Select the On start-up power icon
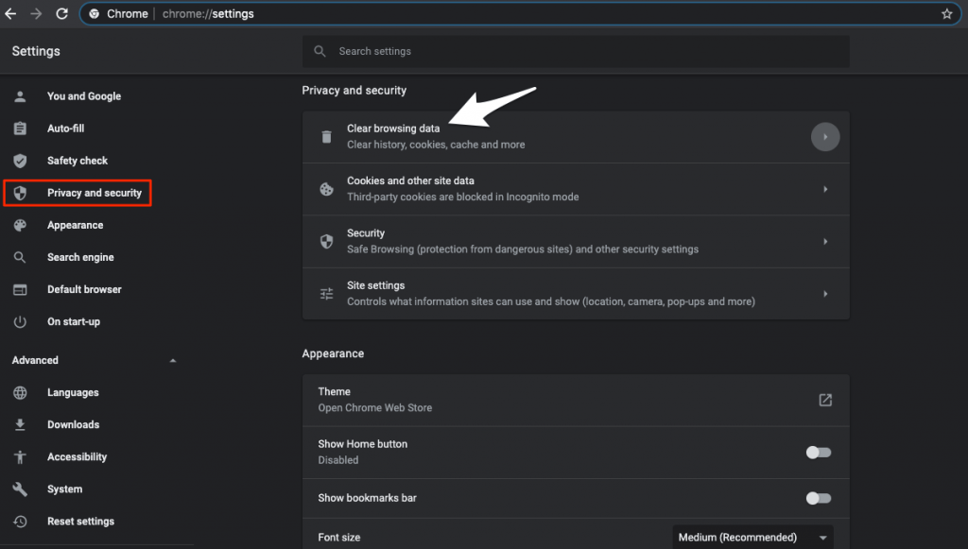This screenshot has height=549, width=968. pos(20,321)
